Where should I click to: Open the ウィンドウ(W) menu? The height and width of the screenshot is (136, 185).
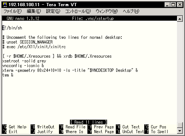click(107, 11)
